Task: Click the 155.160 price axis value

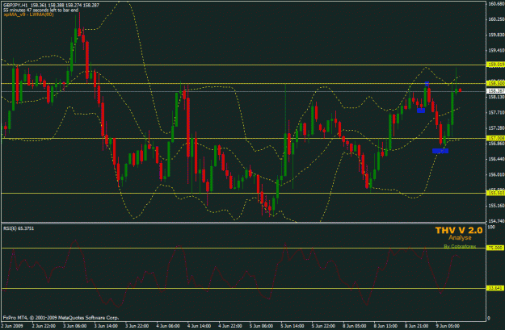Action: coord(496,206)
